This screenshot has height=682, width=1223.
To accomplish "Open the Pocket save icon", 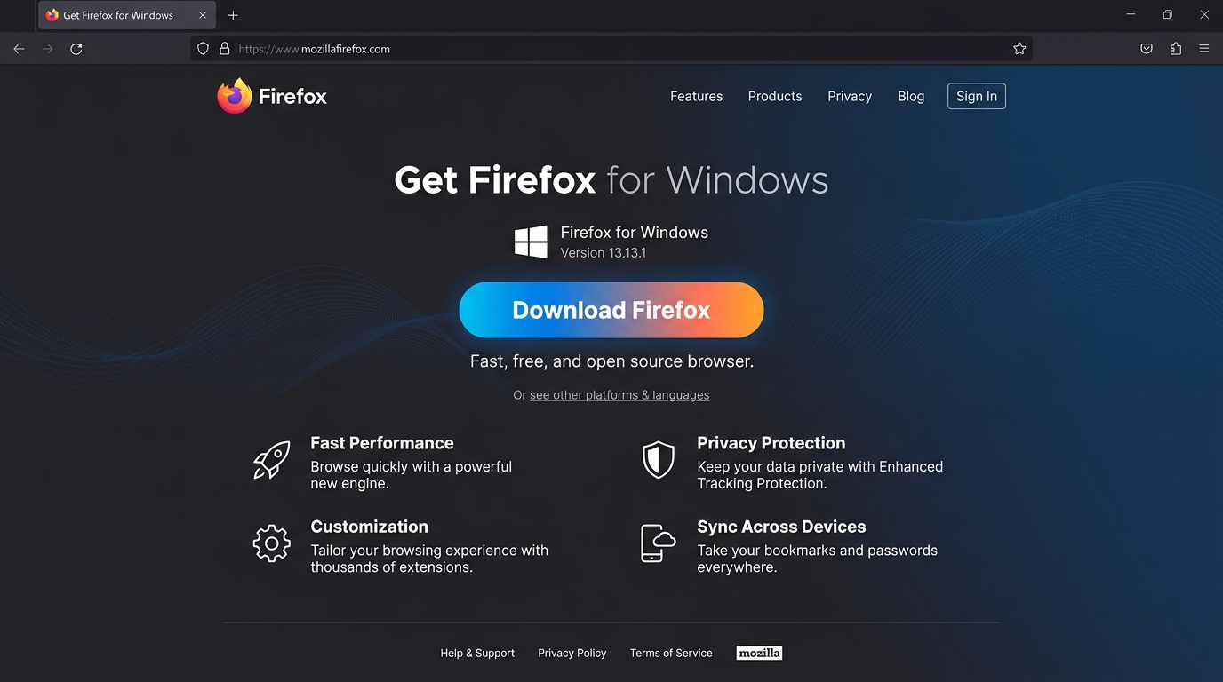I will pyautogui.click(x=1147, y=49).
